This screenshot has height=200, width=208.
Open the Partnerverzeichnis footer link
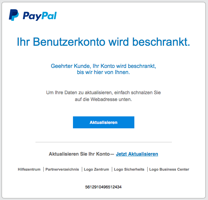tap(62, 169)
